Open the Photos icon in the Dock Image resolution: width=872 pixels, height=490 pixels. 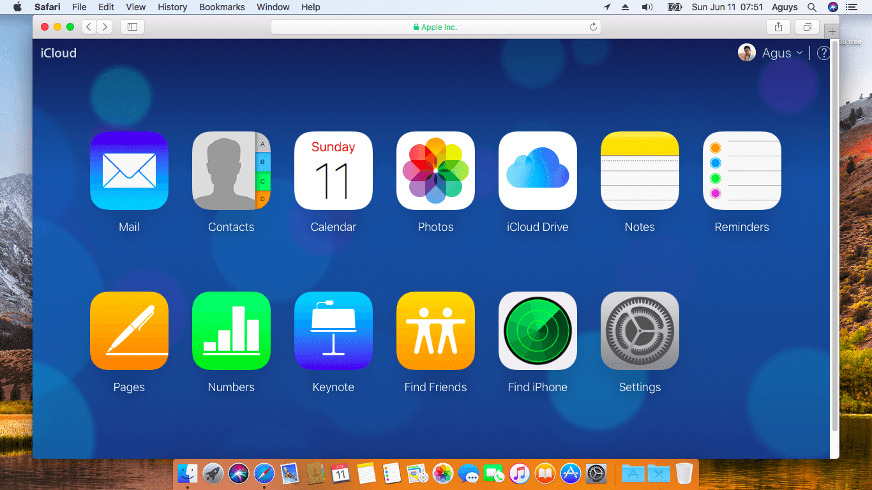tap(442, 473)
